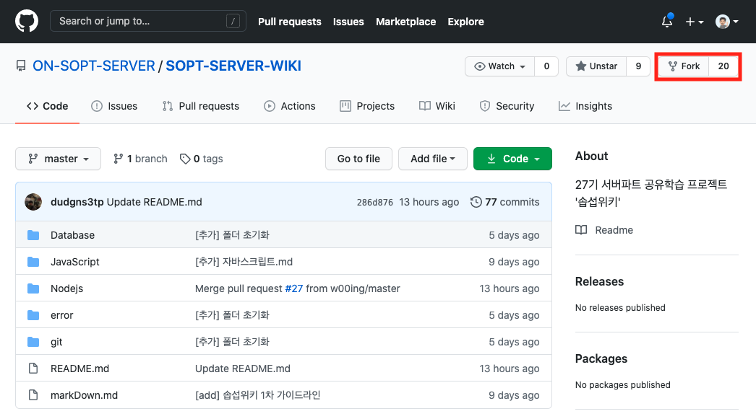Switch to the Insights tab

coord(585,106)
